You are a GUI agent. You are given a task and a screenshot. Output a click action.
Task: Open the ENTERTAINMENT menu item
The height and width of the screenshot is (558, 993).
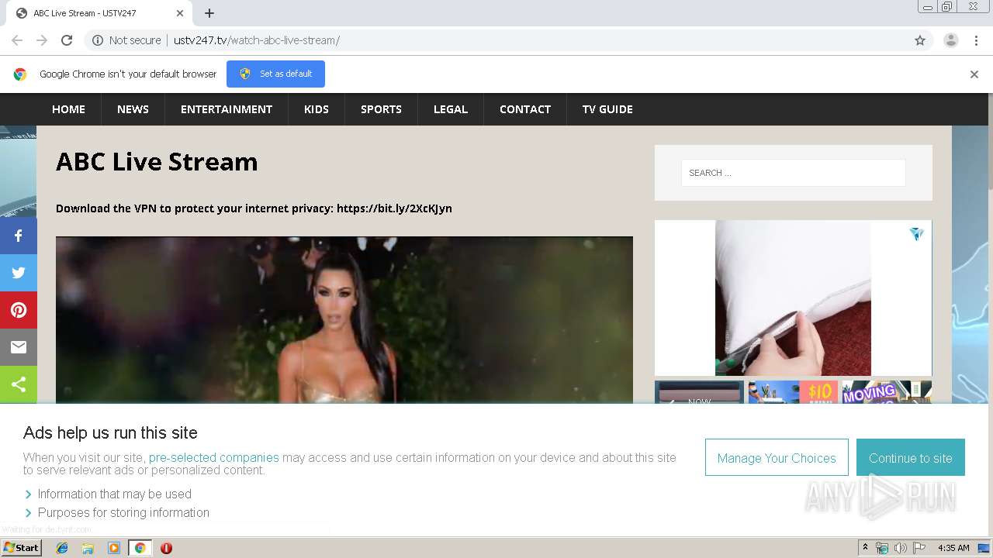[227, 109]
